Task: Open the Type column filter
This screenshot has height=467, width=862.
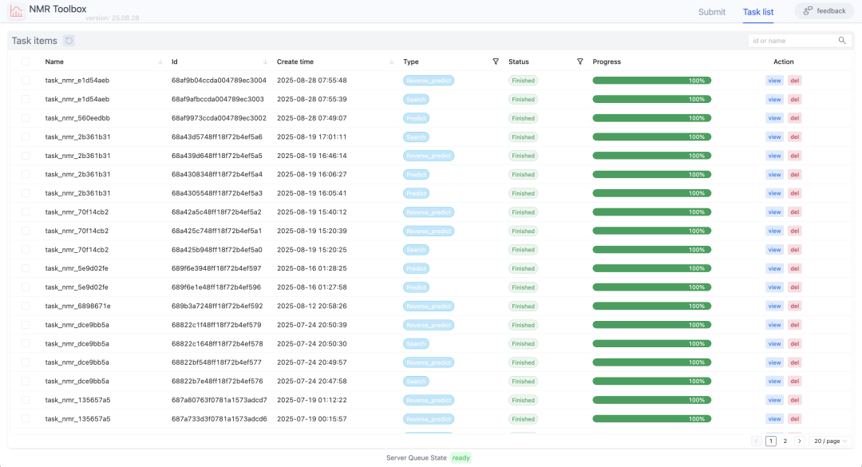Action: pos(496,61)
